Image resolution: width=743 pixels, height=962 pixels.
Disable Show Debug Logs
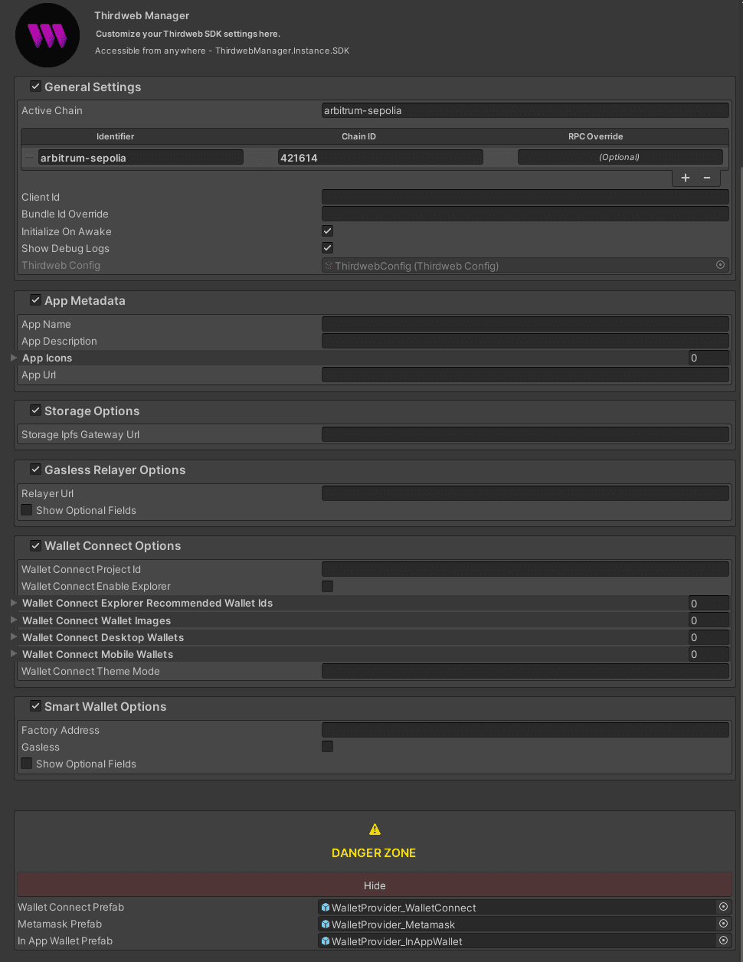[327, 247]
